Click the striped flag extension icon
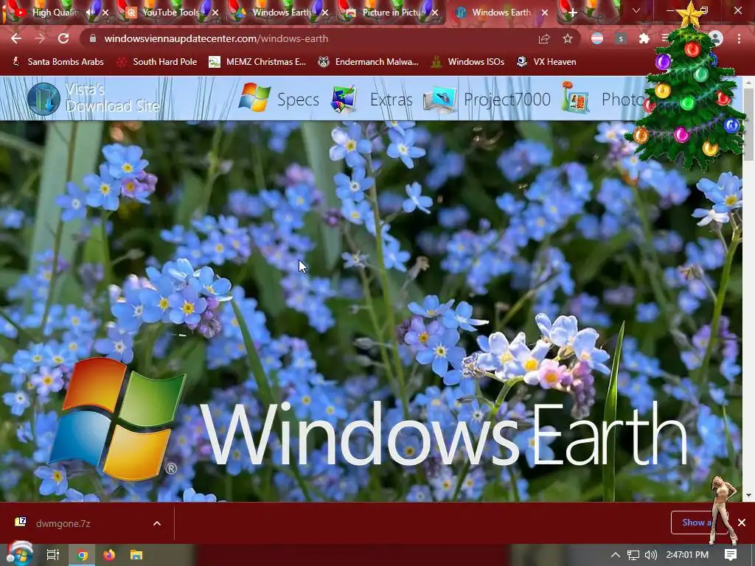The width and height of the screenshot is (755, 566). [x=597, y=38]
